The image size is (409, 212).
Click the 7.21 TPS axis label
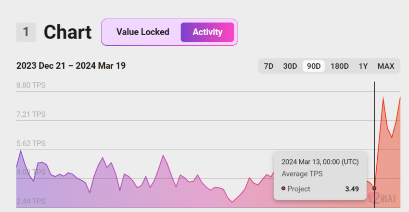point(31,114)
